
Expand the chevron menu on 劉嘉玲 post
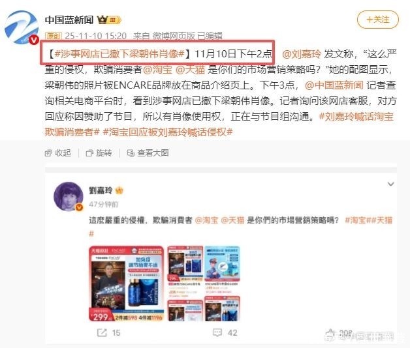[x=390, y=184]
